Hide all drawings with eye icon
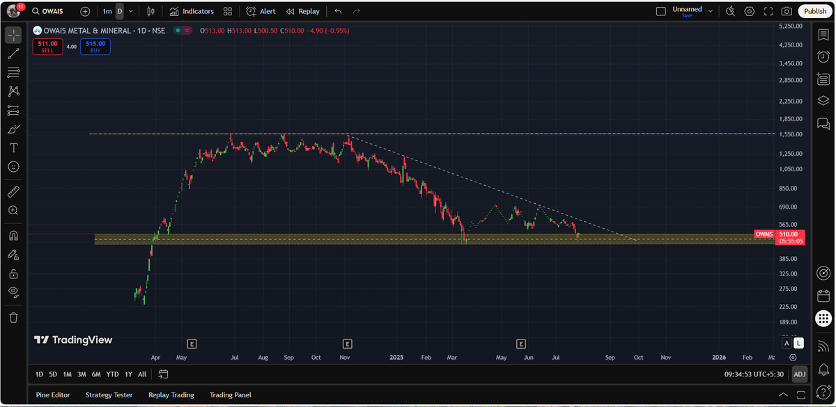 13,292
